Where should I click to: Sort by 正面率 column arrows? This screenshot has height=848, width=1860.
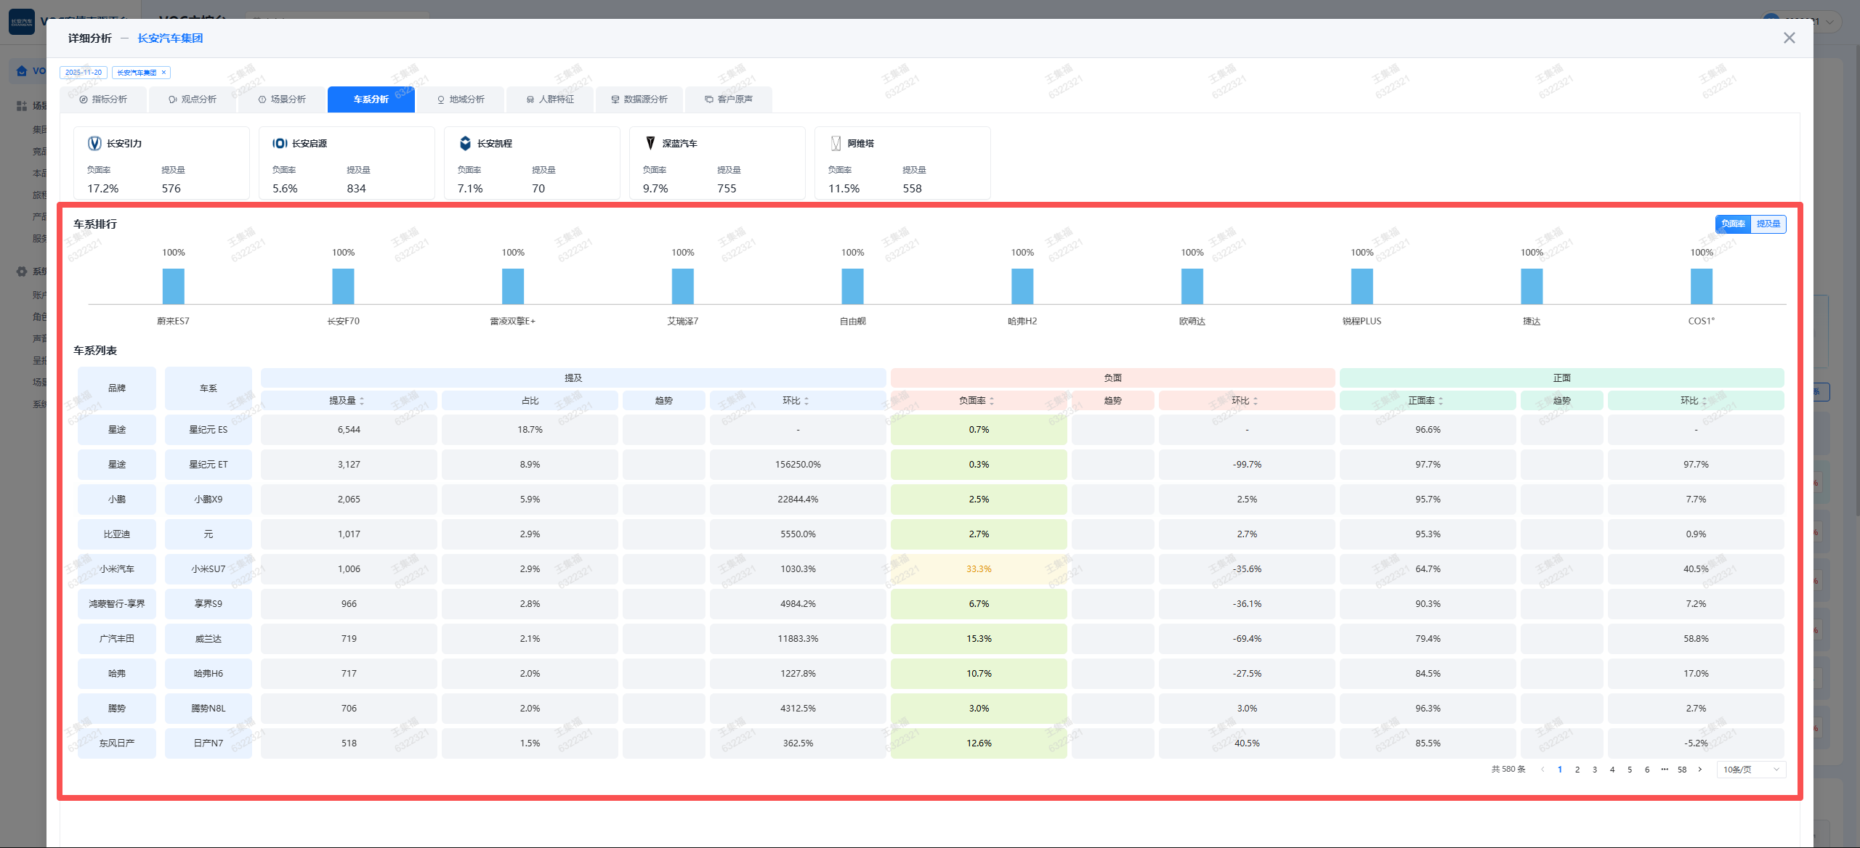coord(1441,401)
